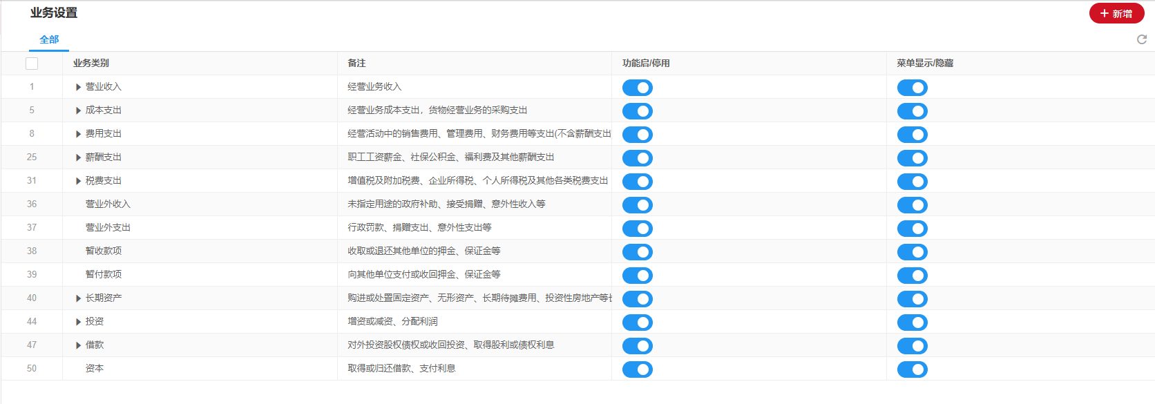Toggle 功能启/停用 switch for 借款
Viewport: 1155px width, 404px height.
(638, 346)
